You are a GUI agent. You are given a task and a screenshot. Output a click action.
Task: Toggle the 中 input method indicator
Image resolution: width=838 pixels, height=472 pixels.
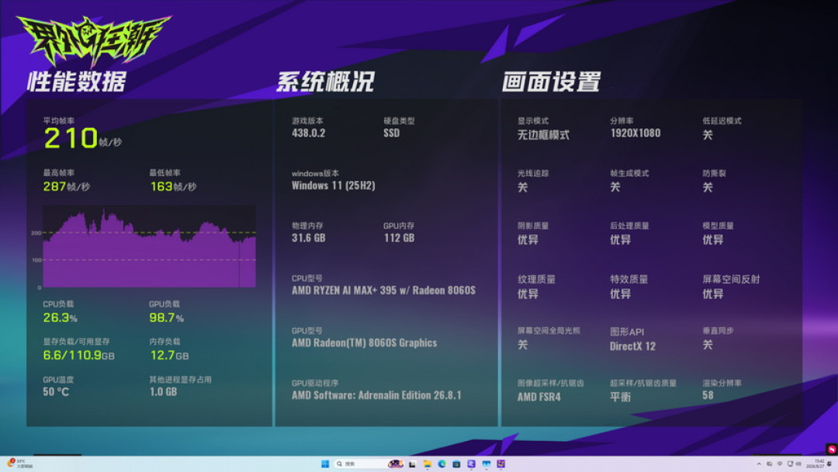[x=780, y=463]
